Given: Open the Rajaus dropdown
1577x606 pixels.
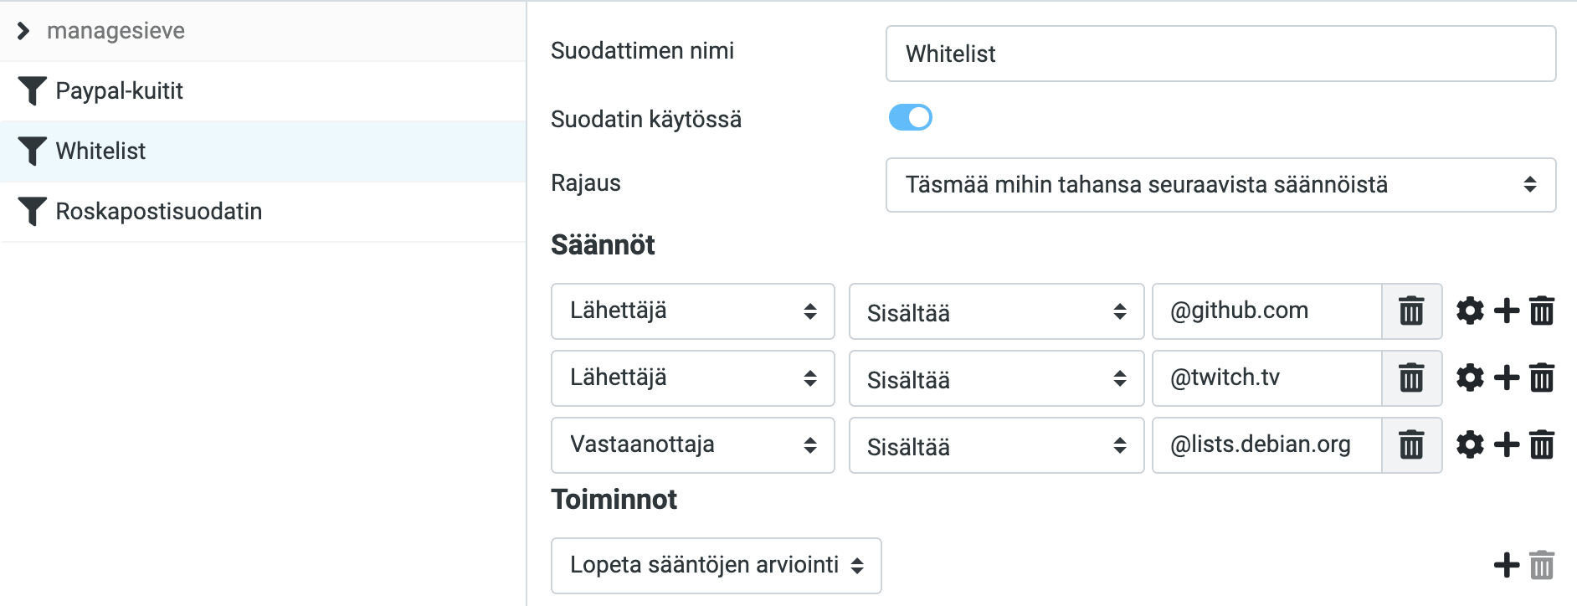Looking at the screenshot, I should click(x=1220, y=185).
